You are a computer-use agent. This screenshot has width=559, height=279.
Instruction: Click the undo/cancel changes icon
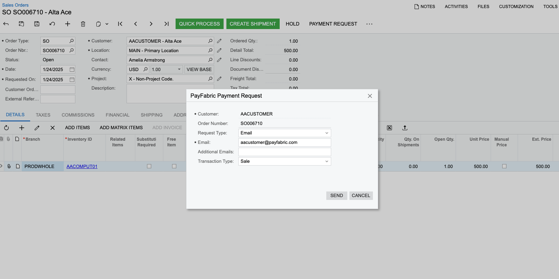[x=52, y=24]
